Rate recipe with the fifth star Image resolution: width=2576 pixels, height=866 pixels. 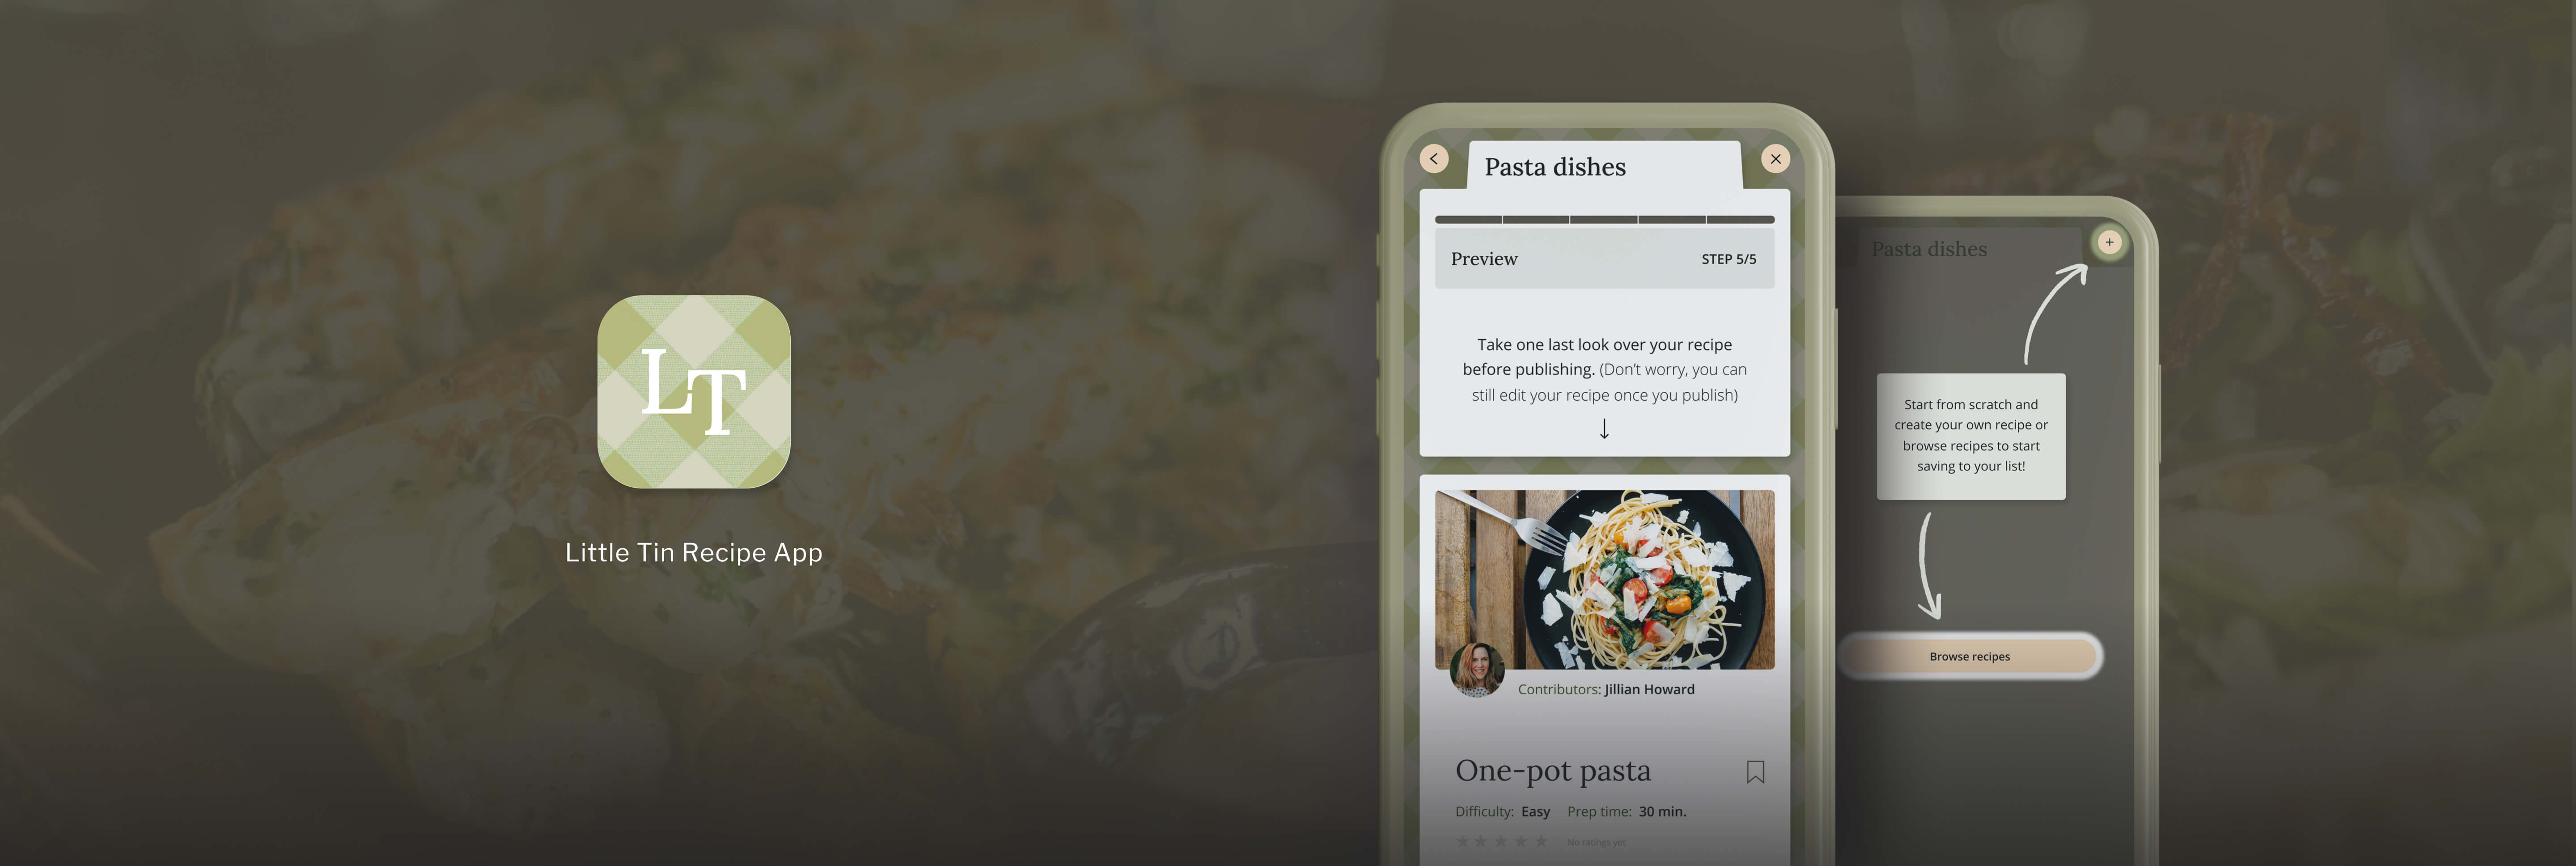pos(1541,841)
